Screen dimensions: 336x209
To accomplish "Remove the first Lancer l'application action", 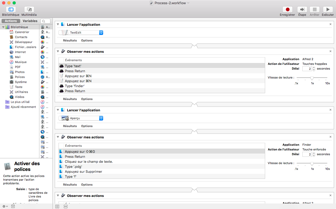I will point(330,24).
